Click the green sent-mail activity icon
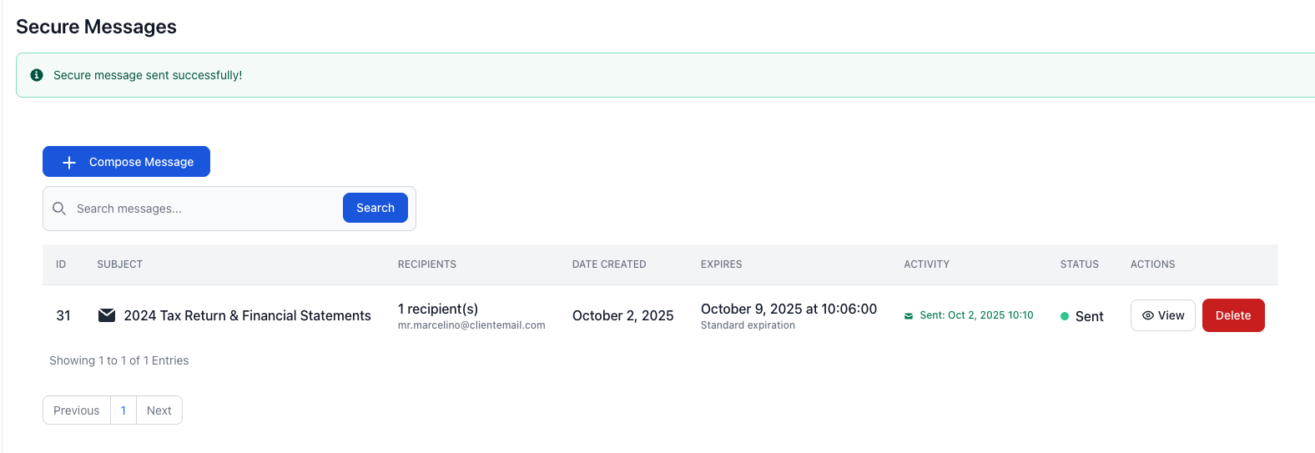 (909, 316)
